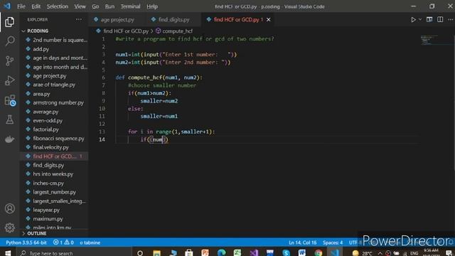Viewport: 455px width, 256px height.
Task: Click the tabnine status bar item
Action: 90,242
